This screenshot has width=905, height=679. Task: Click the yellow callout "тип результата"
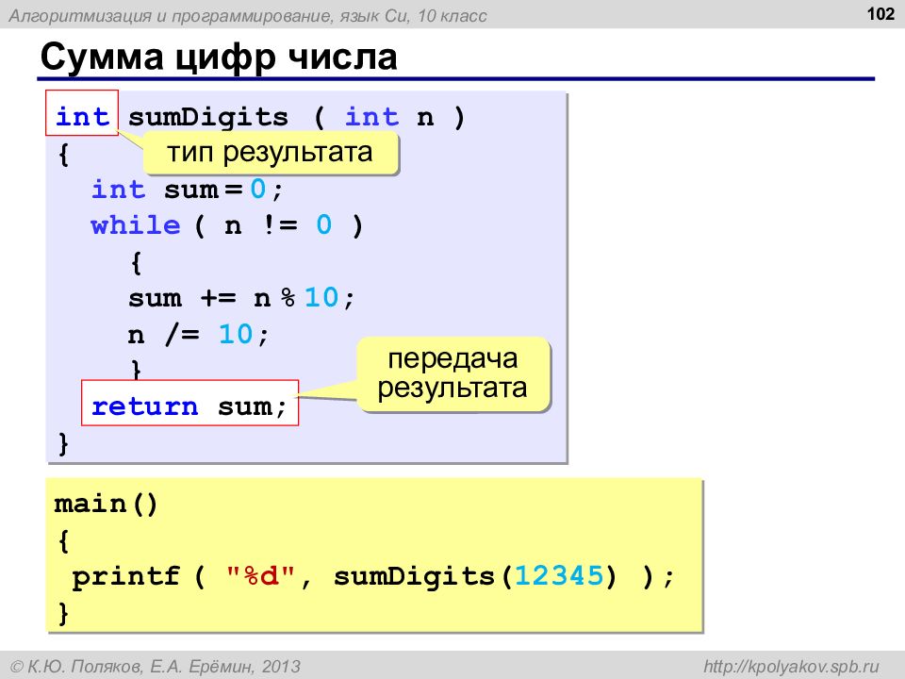(271, 153)
